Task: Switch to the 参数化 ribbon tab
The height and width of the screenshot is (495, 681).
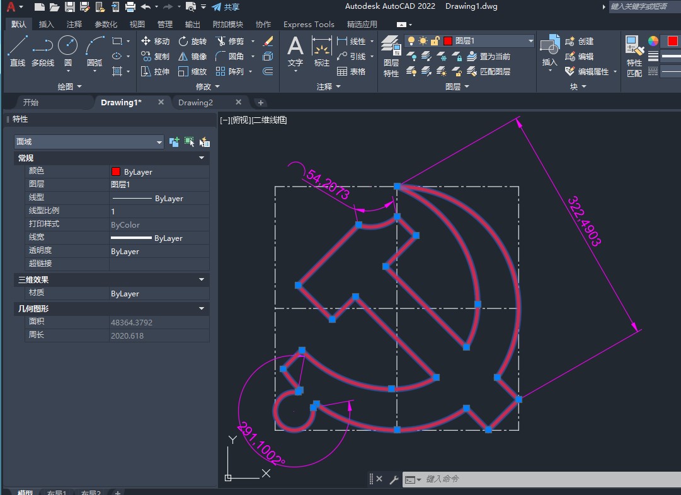Action: 106,25
